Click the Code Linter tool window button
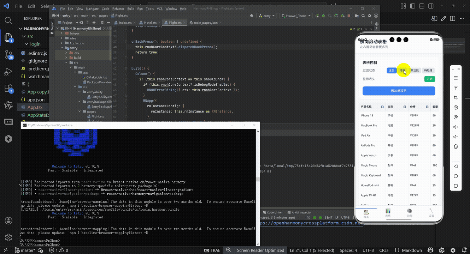The image size is (470, 254). (x=272, y=212)
